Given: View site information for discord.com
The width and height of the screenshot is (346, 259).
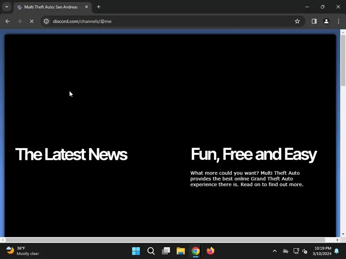Looking at the screenshot, I should pyautogui.click(x=46, y=21).
